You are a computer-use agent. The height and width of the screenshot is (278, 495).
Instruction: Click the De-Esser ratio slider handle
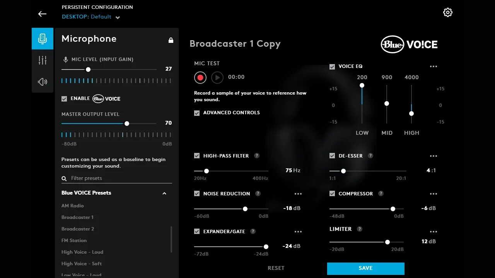[x=343, y=171]
